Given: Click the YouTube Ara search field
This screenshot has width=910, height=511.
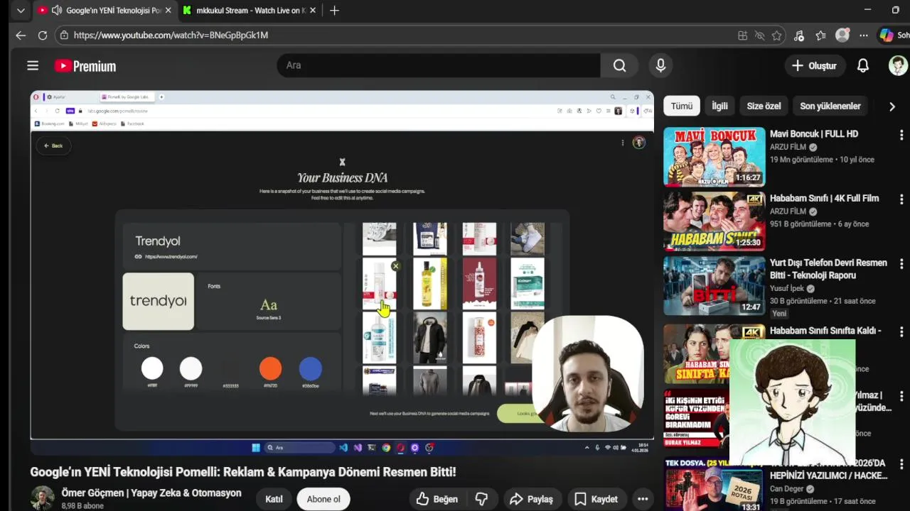Looking at the screenshot, I should [439, 65].
